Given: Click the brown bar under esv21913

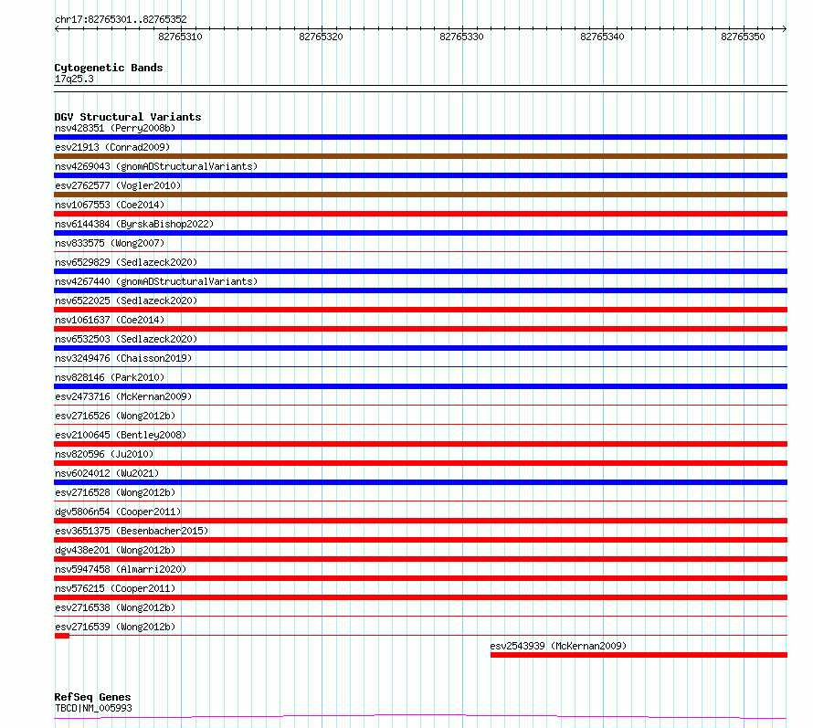Looking at the screenshot, I should click(x=420, y=156).
